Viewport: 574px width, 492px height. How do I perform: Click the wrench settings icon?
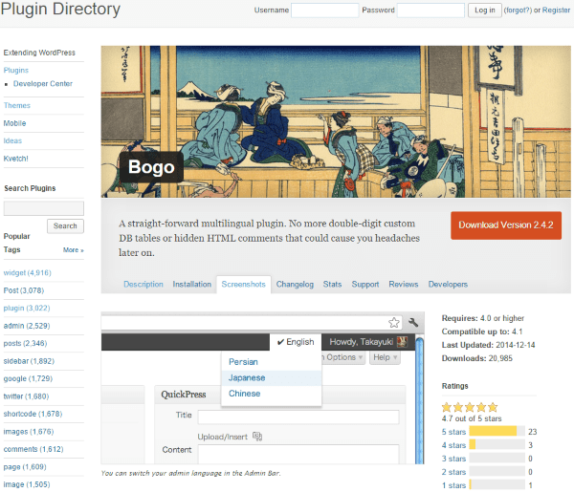click(413, 323)
